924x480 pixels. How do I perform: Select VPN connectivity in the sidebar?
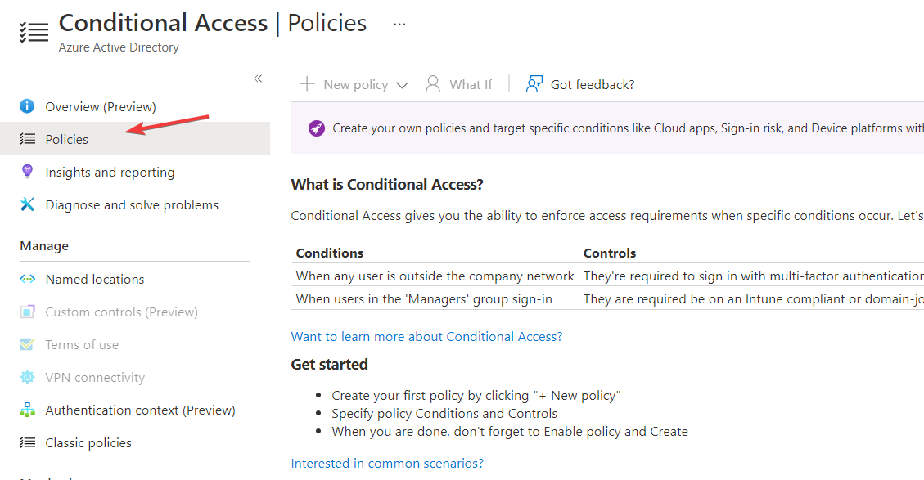[95, 377]
